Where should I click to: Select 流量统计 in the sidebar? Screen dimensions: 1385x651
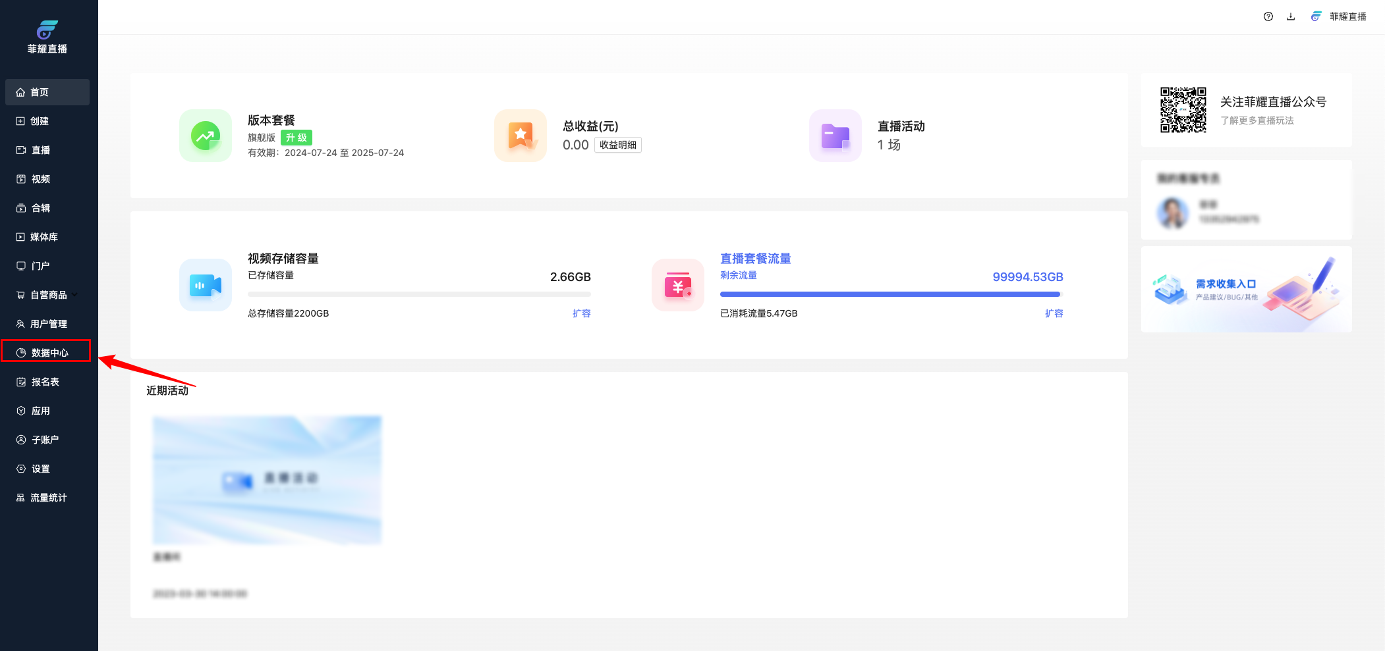47,498
